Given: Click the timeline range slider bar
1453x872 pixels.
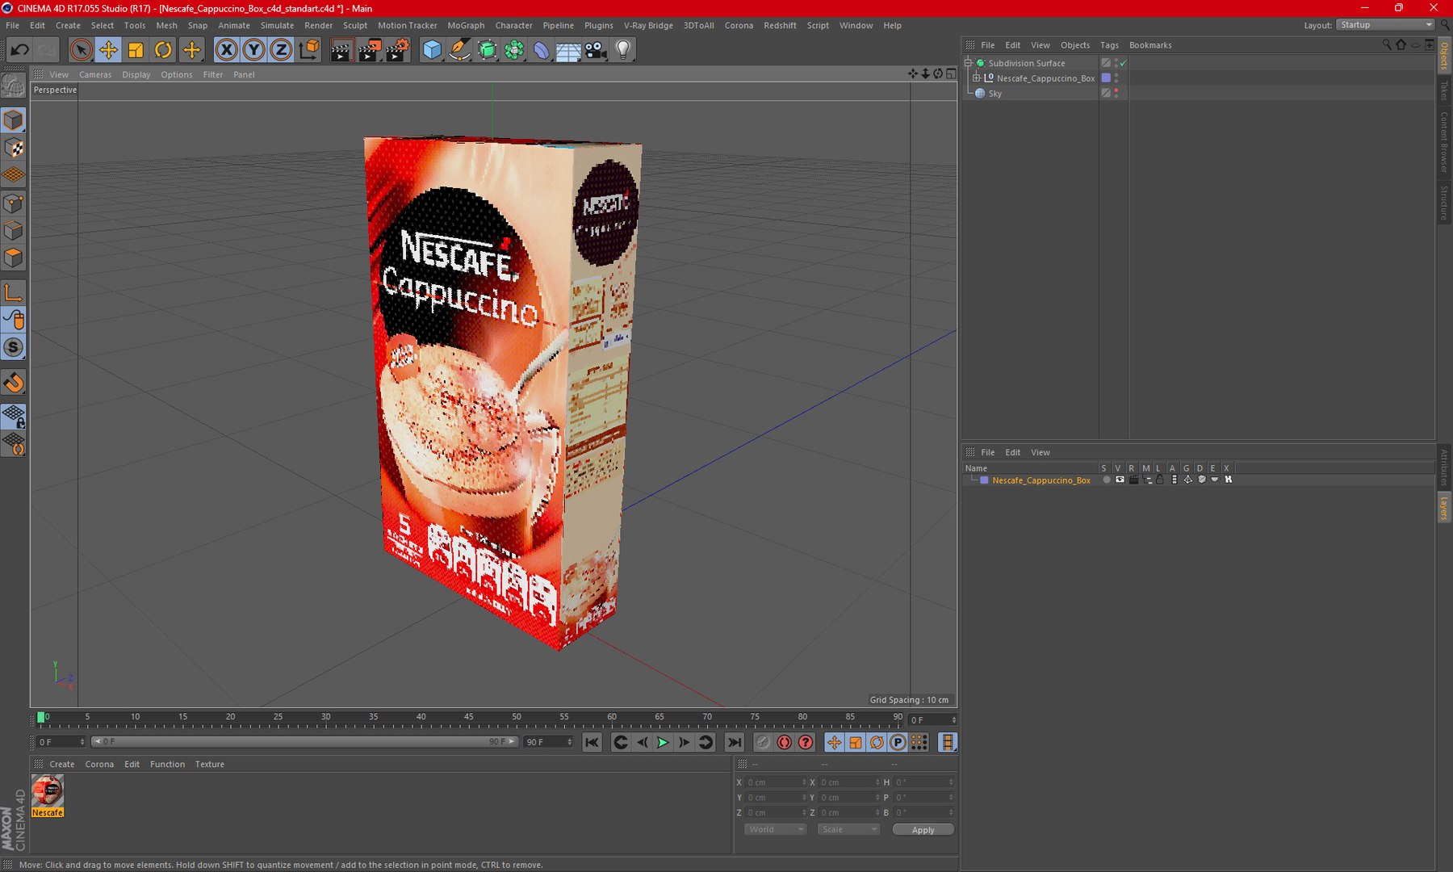Looking at the screenshot, I should click(x=305, y=741).
